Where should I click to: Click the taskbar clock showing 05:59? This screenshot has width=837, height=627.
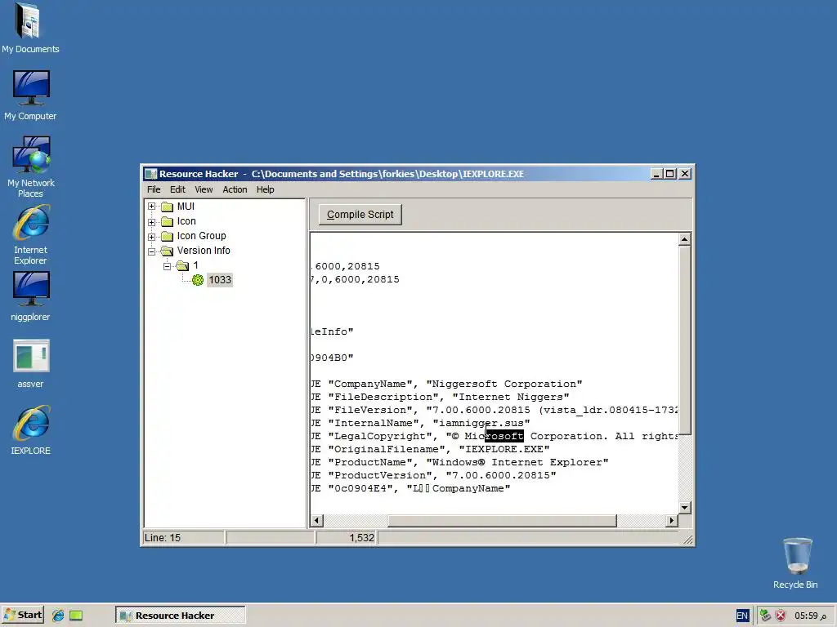point(810,616)
